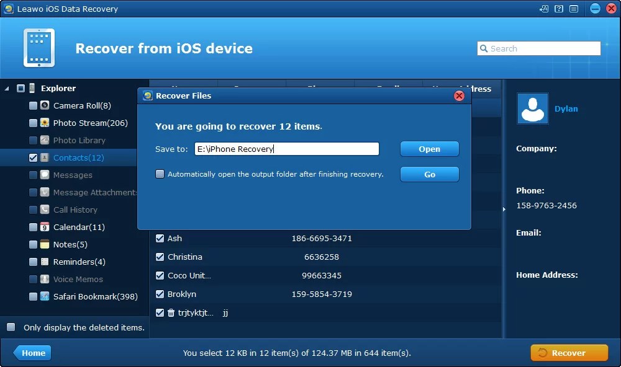The width and height of the screenshot is (621, 367).
Task: Open the main menu icon in the title bar
Action: [574, 9]
